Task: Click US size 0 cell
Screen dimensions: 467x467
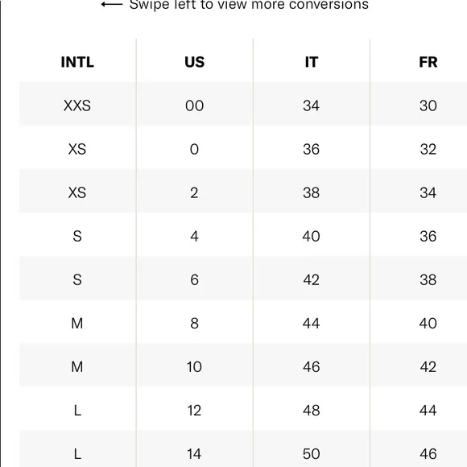Action: [195, 149]
